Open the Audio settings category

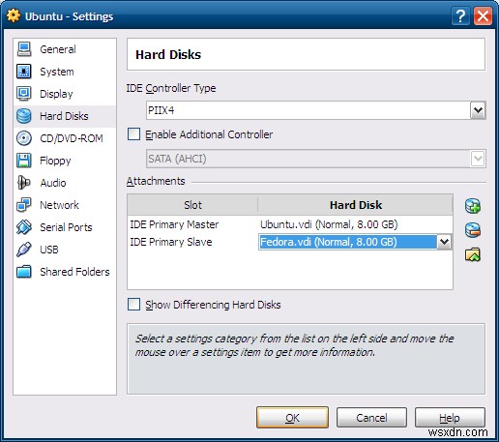[65, 183]
